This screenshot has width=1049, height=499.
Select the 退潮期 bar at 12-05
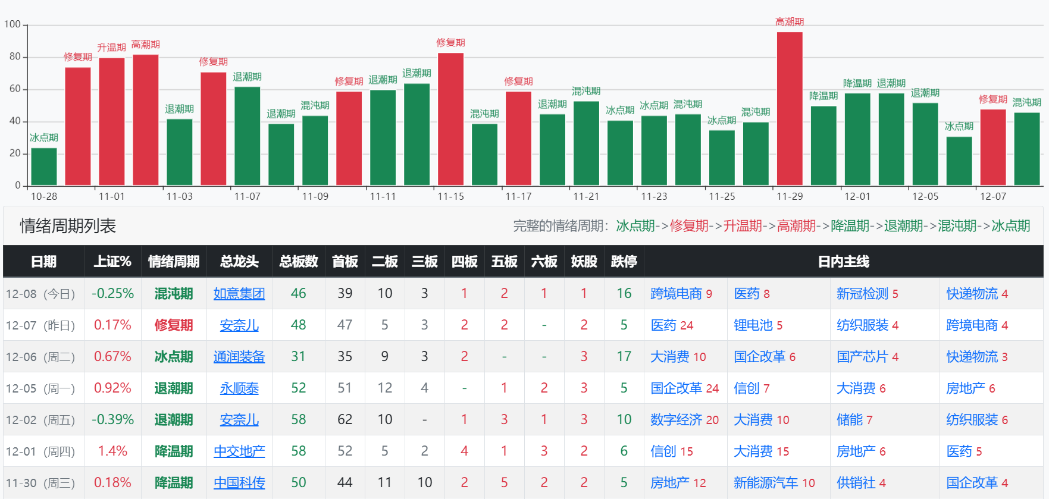(x=925, y=145)
